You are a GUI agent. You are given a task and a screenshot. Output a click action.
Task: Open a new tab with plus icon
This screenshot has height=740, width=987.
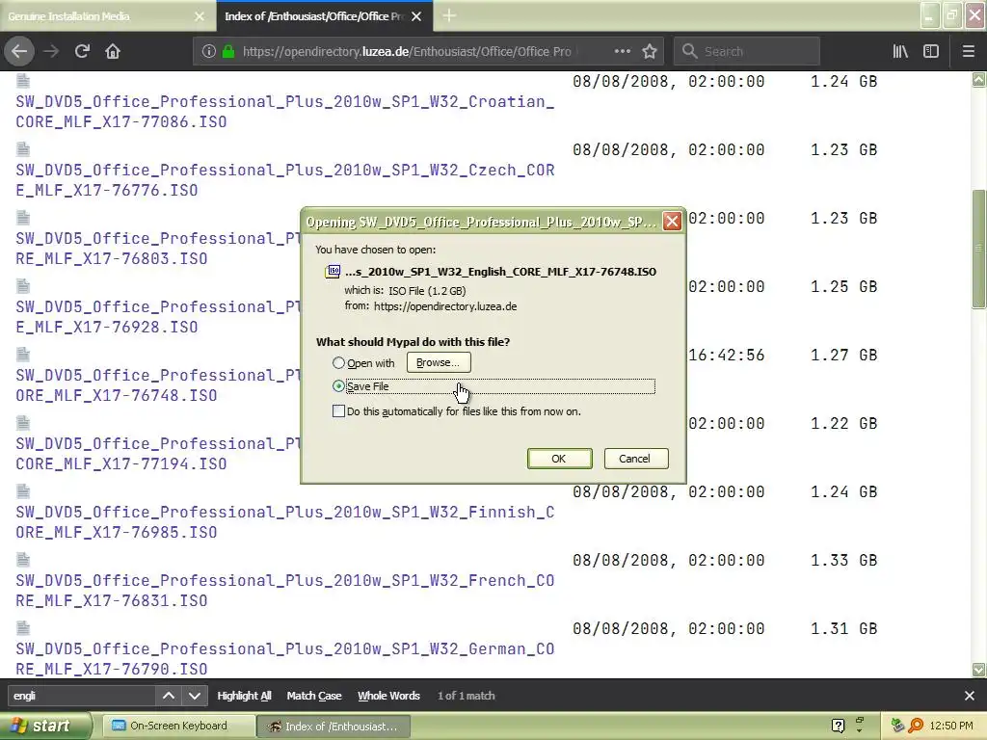(x=449, y=15)
